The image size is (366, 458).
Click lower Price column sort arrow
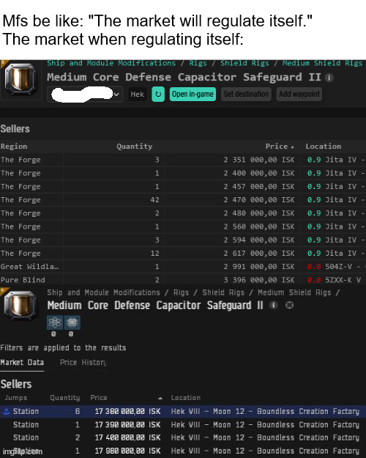pyautogui.click(x=160, y=398)
